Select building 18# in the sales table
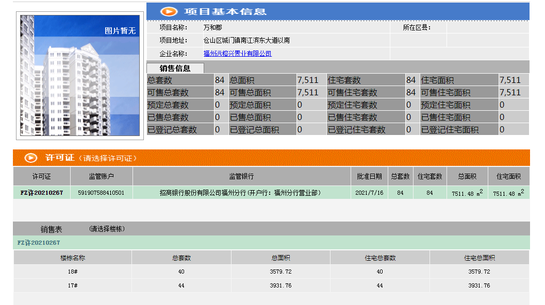 pyautogui.click(x=73, y=272)
